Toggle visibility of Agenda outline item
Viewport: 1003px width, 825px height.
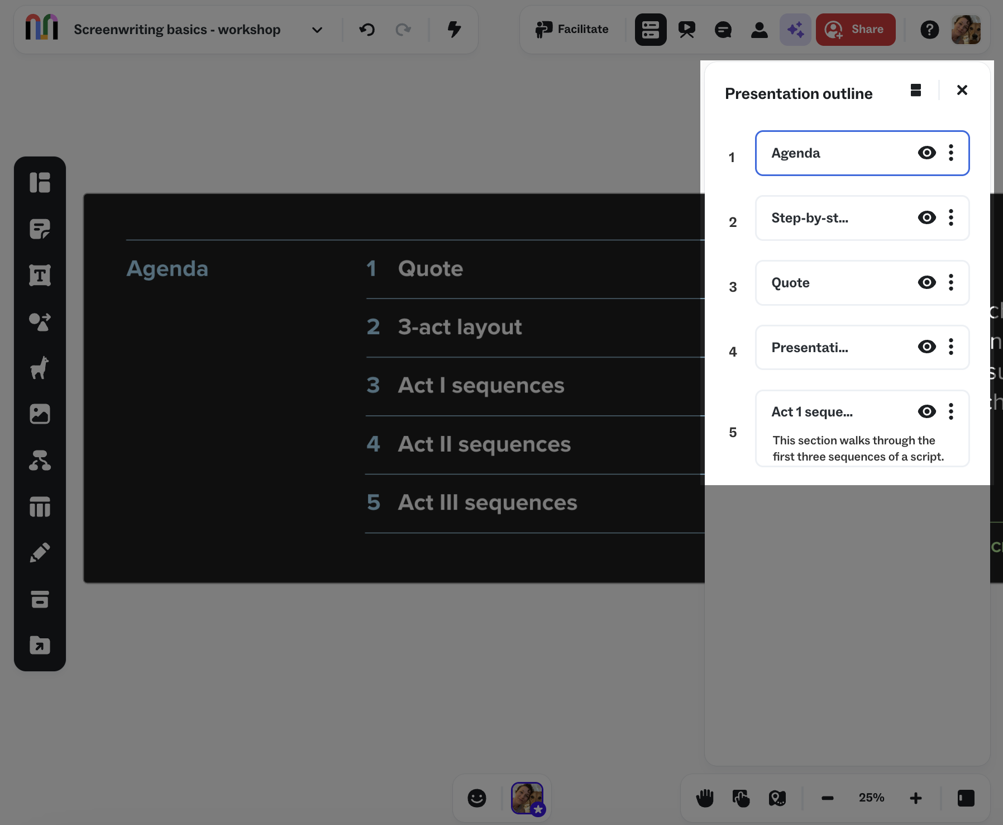927,153
